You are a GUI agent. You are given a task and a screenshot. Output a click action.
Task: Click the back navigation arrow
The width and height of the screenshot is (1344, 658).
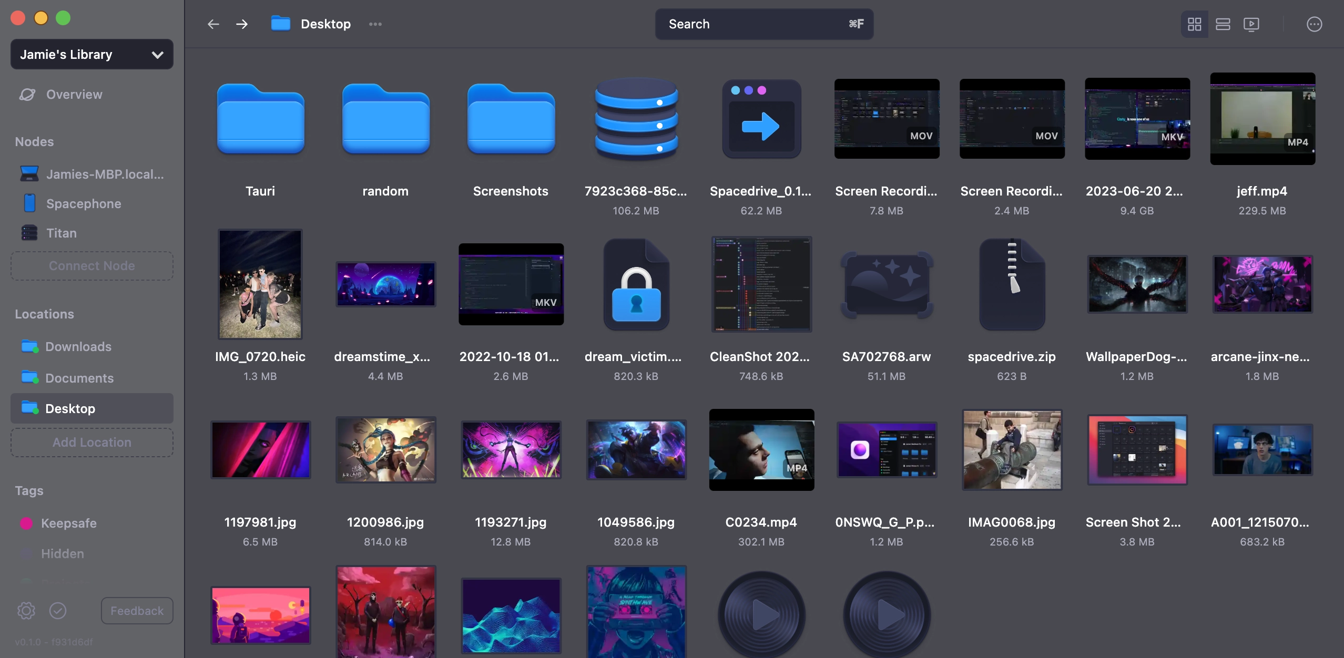pyautogui.click(x=213, y=24)
